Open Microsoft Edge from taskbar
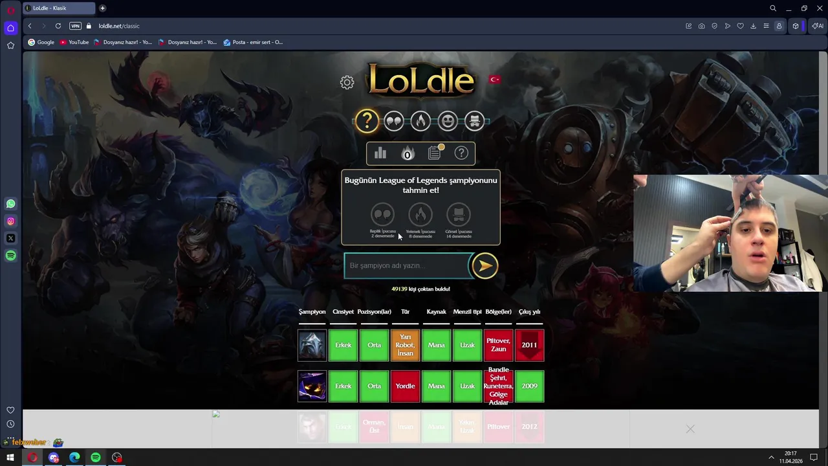The height and width of the screenshot is (466, 828). 74,458
